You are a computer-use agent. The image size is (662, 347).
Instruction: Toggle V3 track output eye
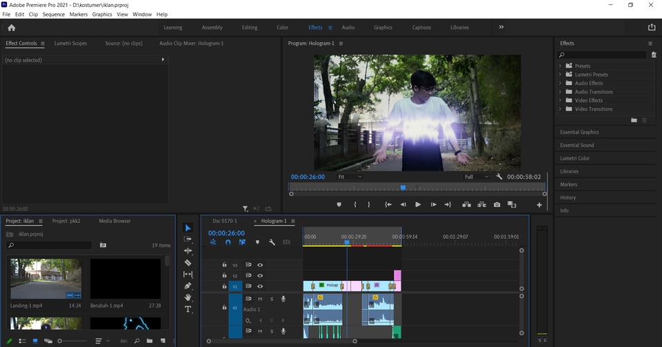pyautogui.click(x=260, y=265)
